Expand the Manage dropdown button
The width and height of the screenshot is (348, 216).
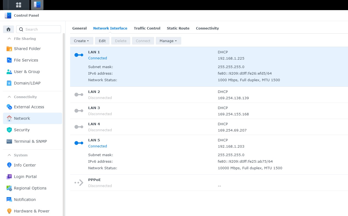coord(168,41)
